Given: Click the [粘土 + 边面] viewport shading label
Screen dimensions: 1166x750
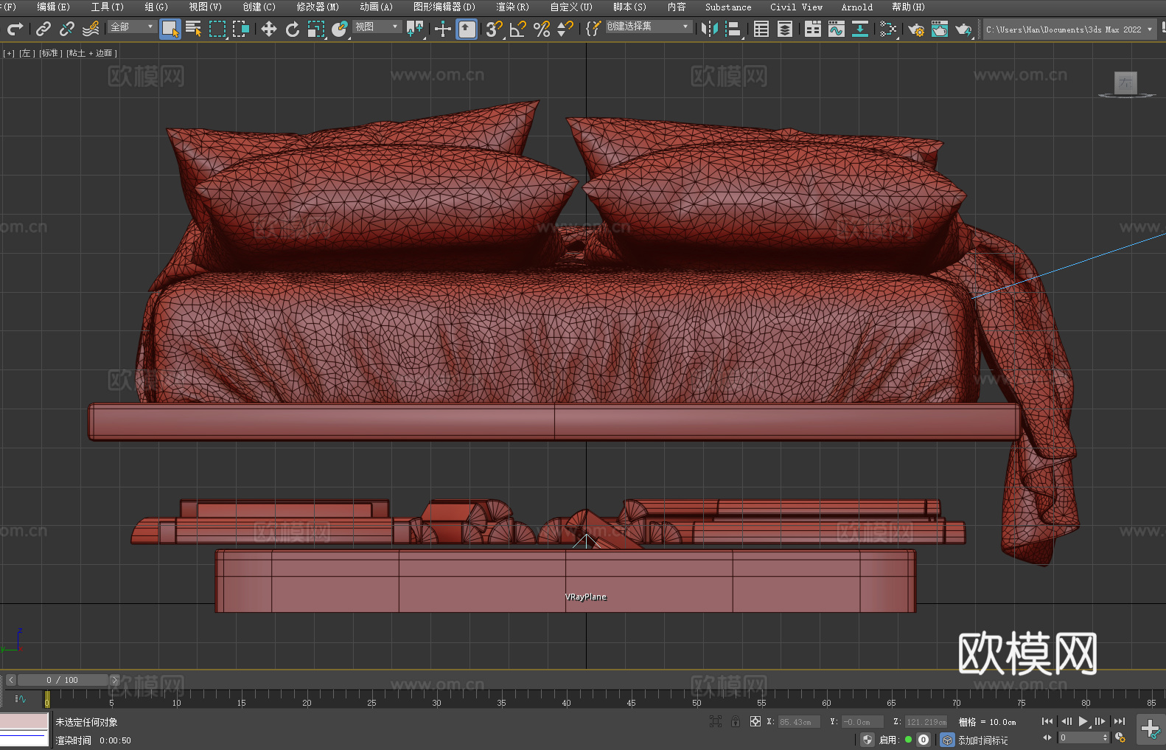Looking at the screenshot, I should (x=92, y=53).
